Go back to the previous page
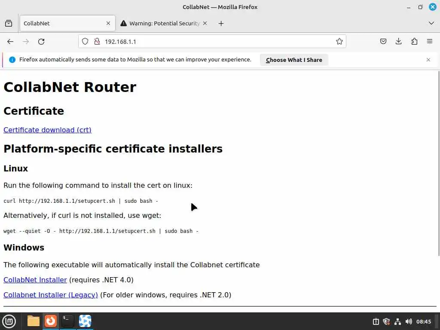The width and height of the screenshot is (440, 330). (10, 42)
